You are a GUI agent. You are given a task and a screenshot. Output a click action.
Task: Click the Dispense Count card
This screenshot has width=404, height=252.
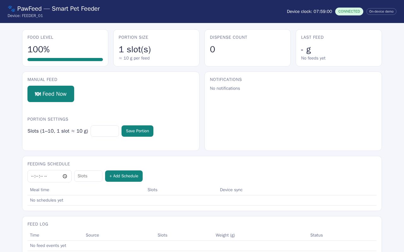pyautogui.click(x=247, y=48)
